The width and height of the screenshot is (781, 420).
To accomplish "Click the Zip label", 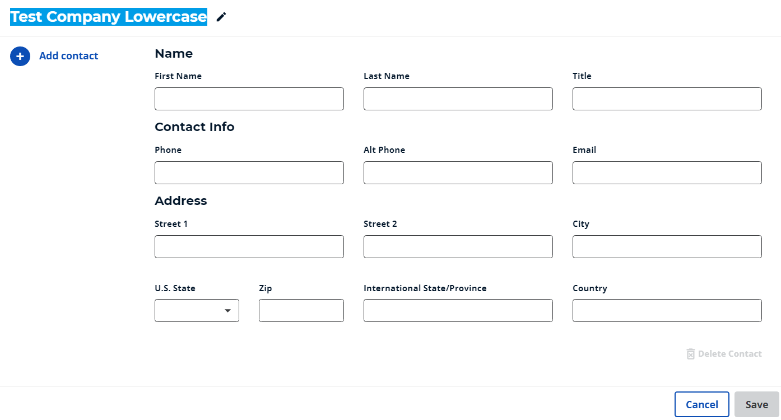I will tap(266, 288).
